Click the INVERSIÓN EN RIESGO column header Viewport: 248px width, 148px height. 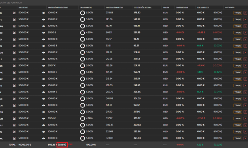pos(58,7)
